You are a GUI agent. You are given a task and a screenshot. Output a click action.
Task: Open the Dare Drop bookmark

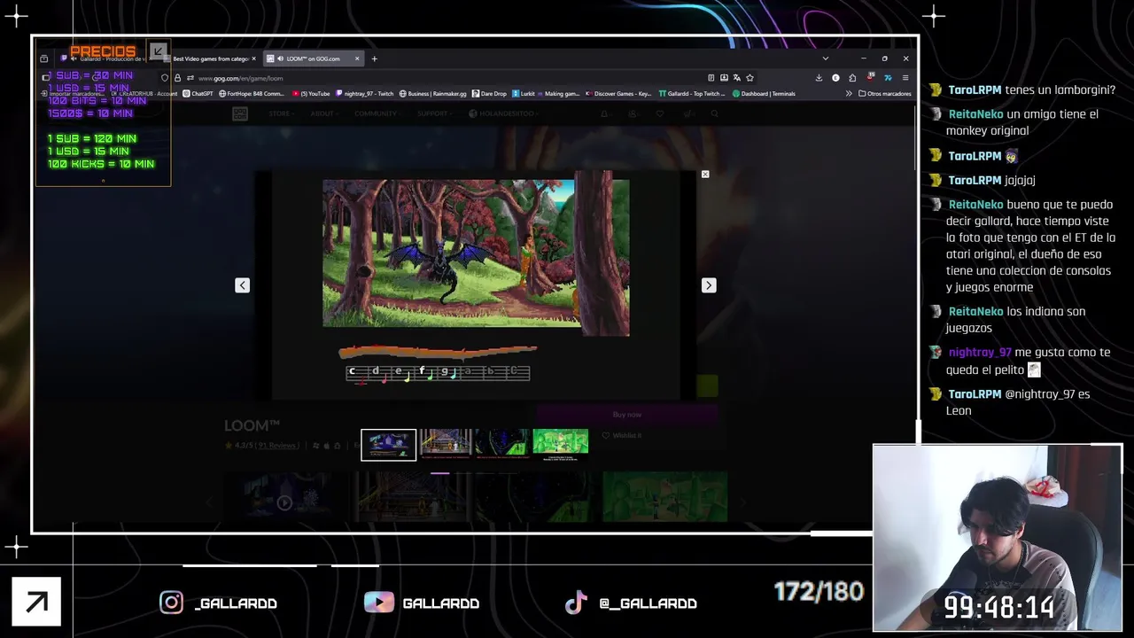[489, 93]
